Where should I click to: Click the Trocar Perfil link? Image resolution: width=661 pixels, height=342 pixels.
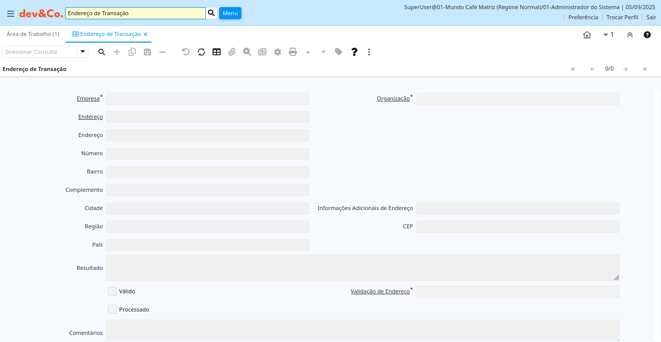coord(622,17)
